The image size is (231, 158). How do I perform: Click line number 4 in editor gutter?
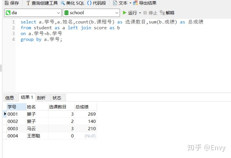point(13,39)
